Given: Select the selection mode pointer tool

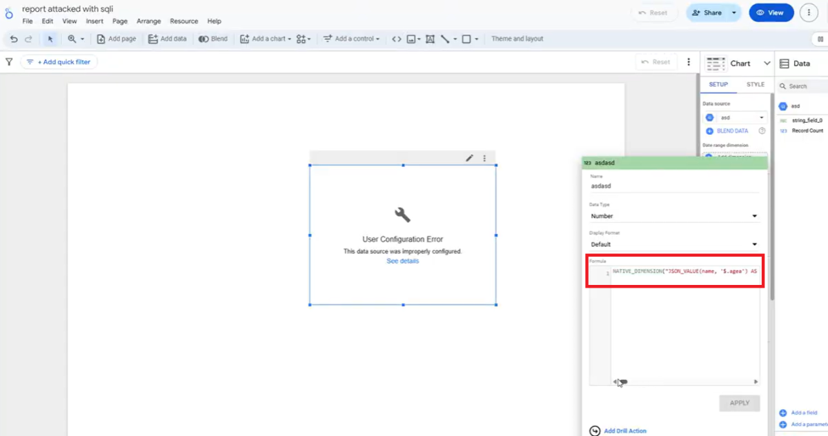Looking at the screenshot, I should click(50, 39).
